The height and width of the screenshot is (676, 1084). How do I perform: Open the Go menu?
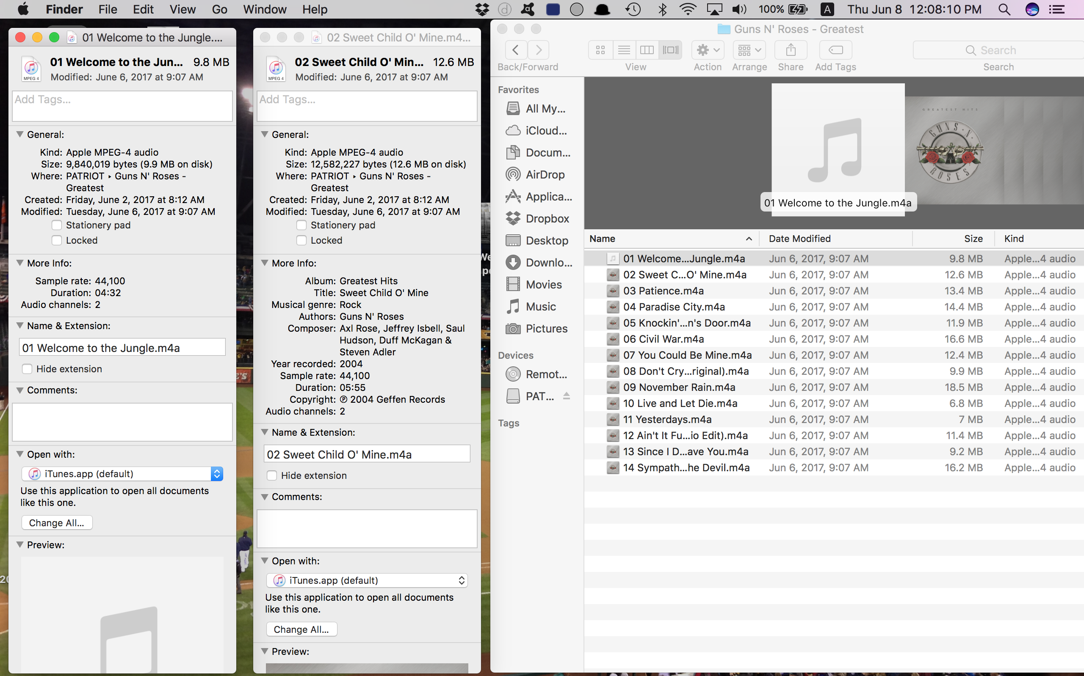click(219, 9)
